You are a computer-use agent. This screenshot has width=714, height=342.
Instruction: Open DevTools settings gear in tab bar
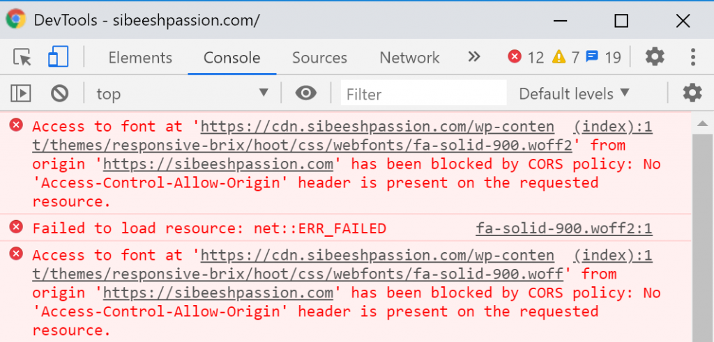click(655, 57)
